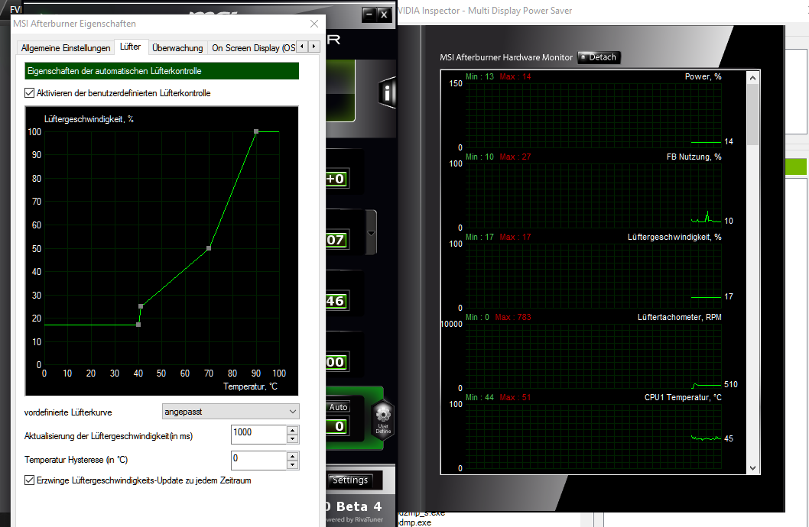Select fan curve point at 40°C, 17%
Image resolution: width=809 pixels, height=527 pixels.
138,325
